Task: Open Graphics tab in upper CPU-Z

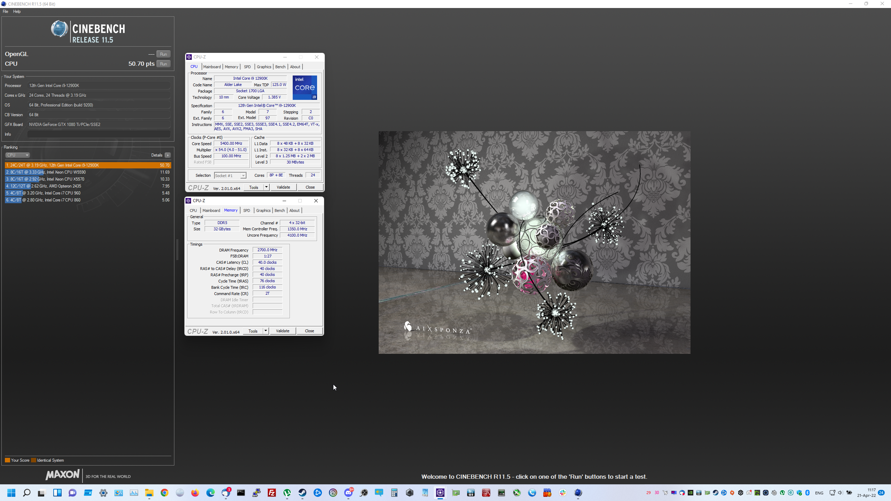Action: (264, 67)
